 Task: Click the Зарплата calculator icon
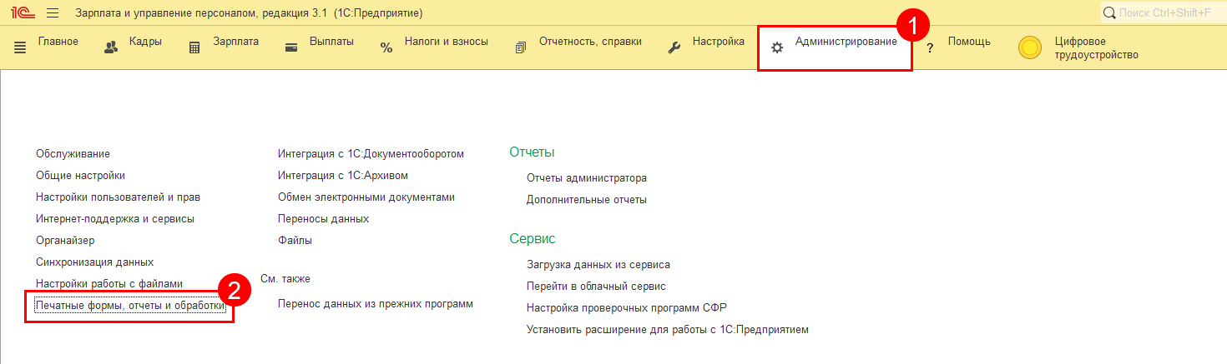coord(194,48)
